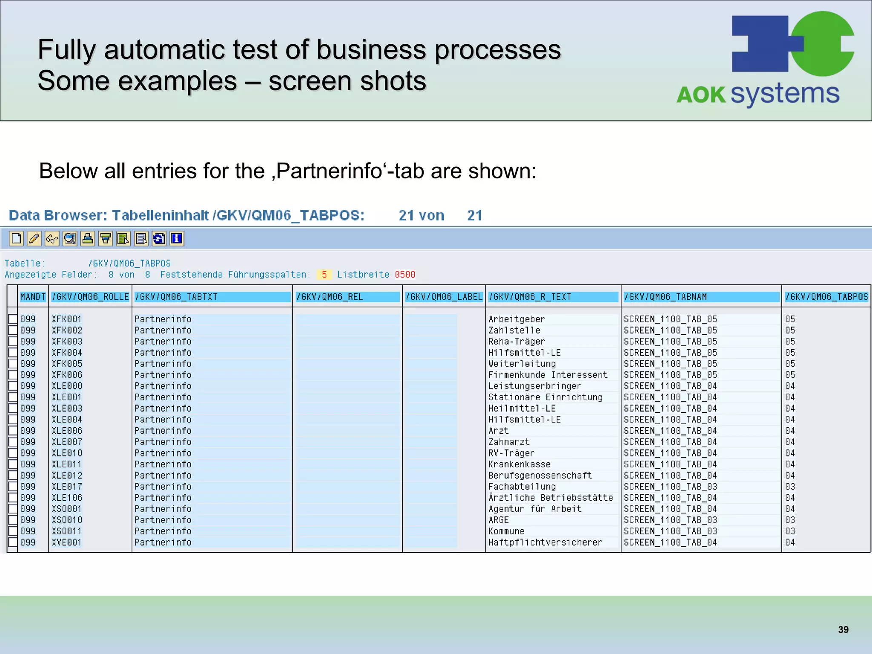Click the table name /GKV/QM06_TABPOS text

pos(129,263)
